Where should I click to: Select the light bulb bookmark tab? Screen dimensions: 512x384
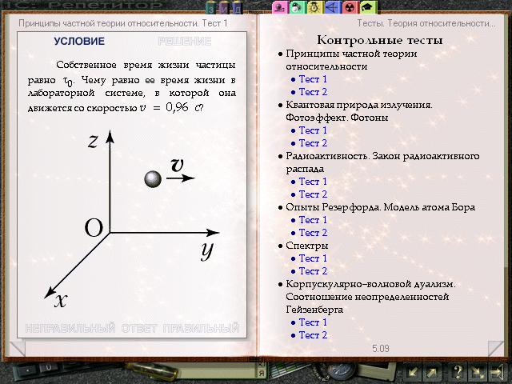314,7
